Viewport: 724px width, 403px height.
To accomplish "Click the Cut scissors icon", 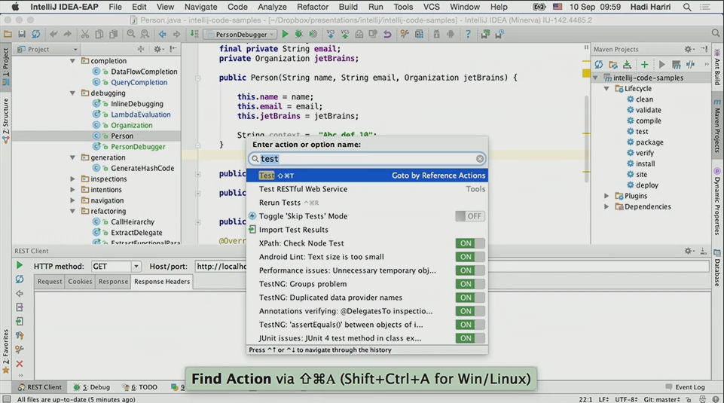I will coord(85,34).
